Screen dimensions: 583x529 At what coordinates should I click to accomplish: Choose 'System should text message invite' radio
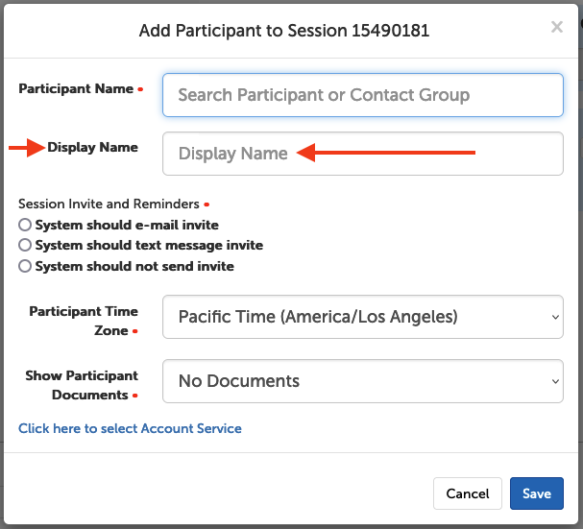point(25,245)
